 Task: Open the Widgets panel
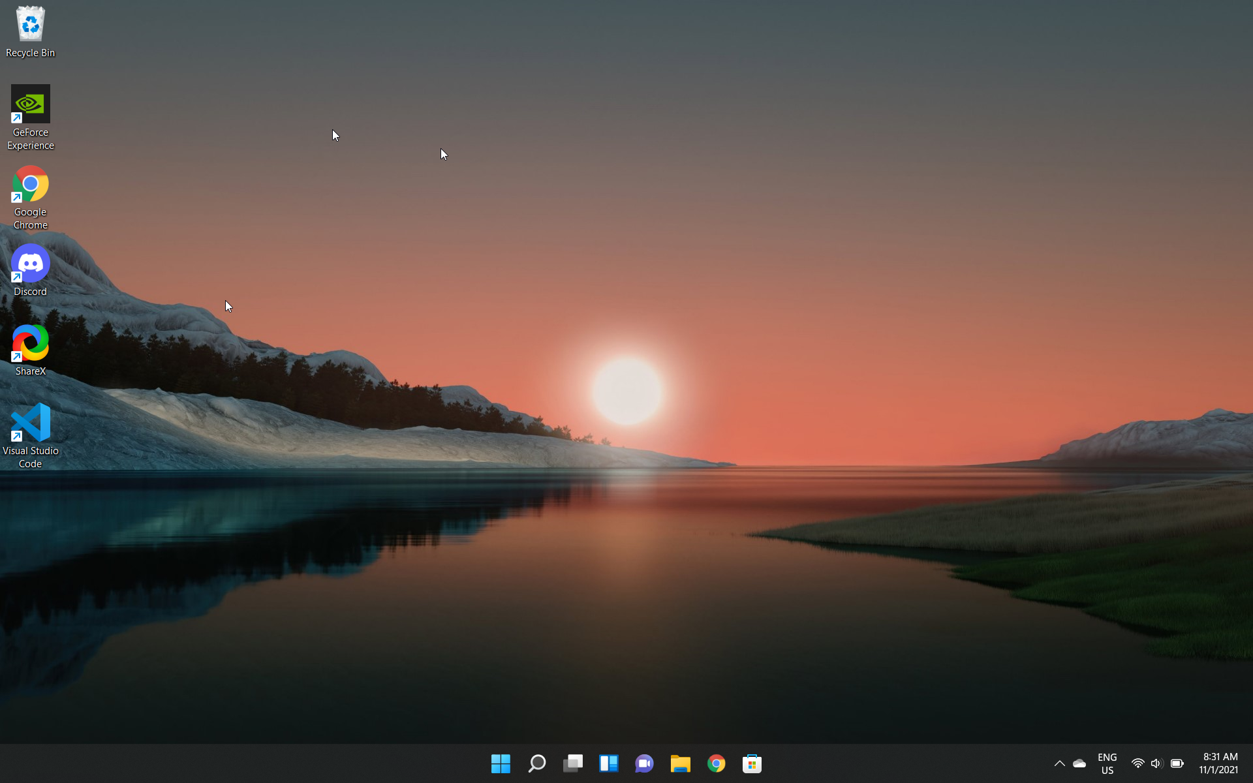(608, 763)
